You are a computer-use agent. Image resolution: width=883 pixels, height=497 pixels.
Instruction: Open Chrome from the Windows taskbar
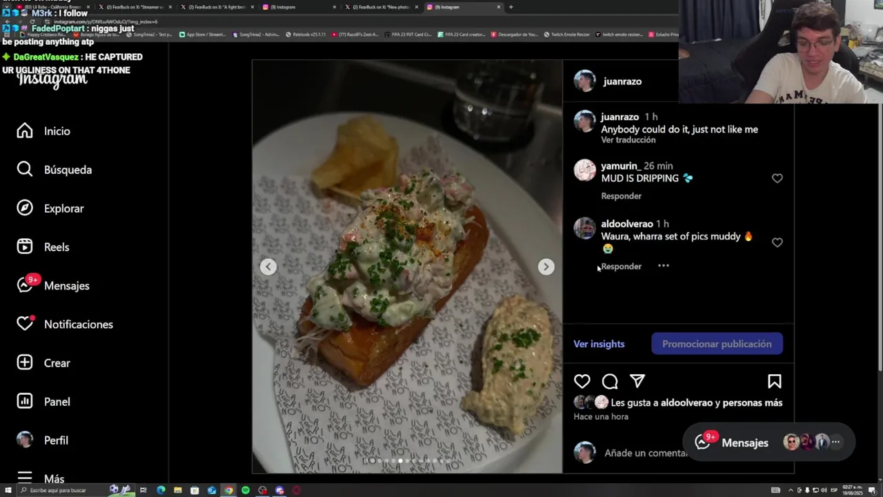point(228,490)
